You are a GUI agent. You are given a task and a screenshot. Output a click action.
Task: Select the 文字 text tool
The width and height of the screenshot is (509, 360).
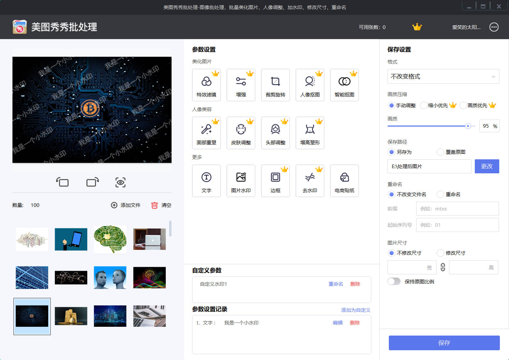point(206,181)
